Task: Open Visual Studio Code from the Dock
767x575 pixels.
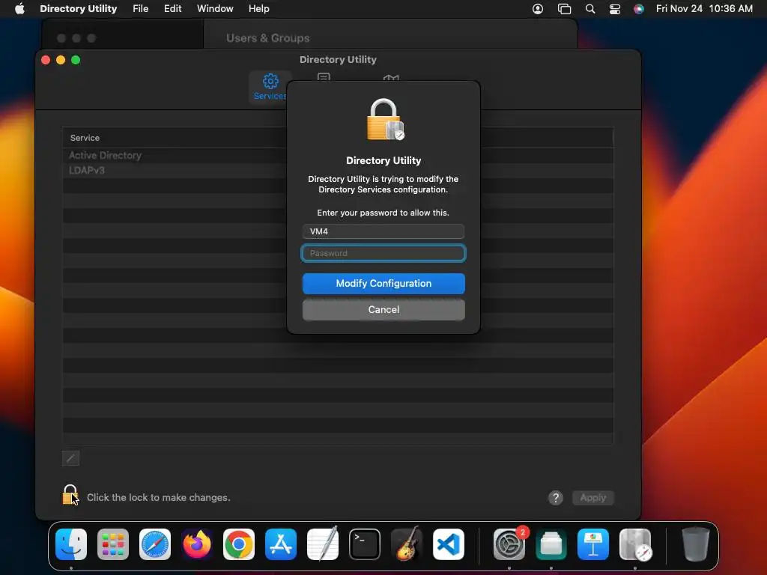Action: tap(449, 544)
